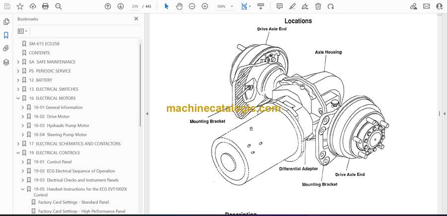This screenshot has height=216, width=447.
Task: Open the Attachments paperclip panel
Action: [x=6, y=49]
